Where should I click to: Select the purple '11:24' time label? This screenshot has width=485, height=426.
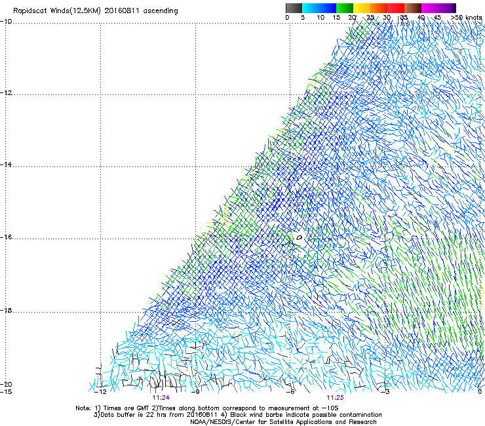tap(161, 398)
